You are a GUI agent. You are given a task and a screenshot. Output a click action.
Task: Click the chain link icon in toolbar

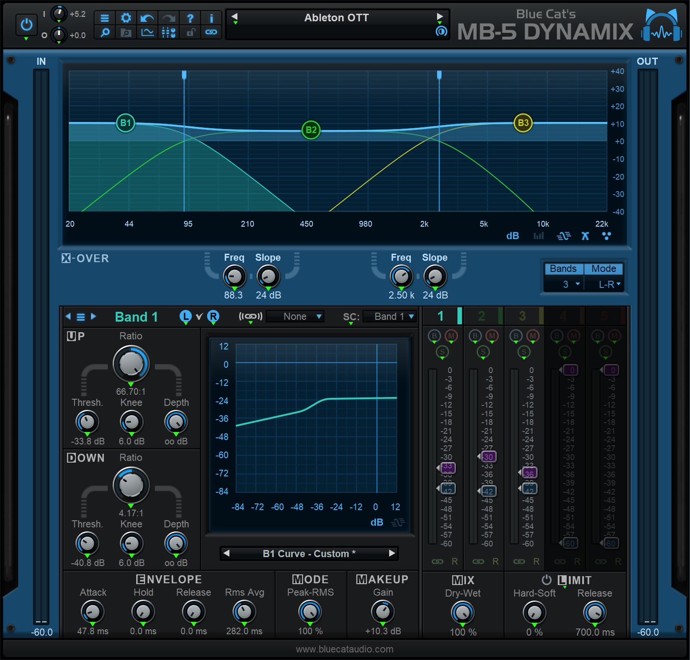[x=211, y=32]
